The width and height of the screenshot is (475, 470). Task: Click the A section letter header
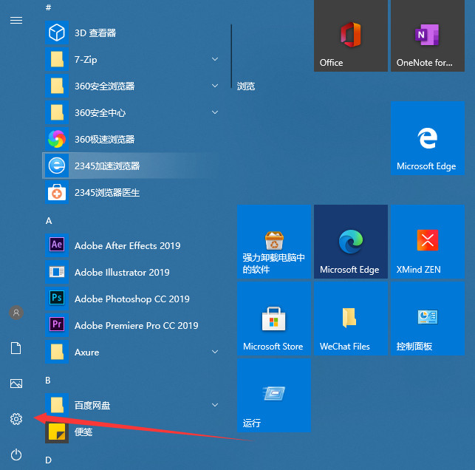pyautogui.click(x=49, y=221)
